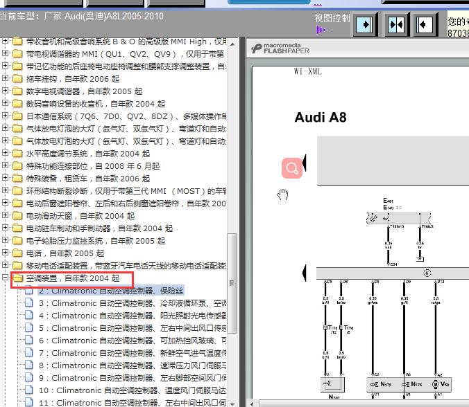Click folder icon for 数字电视调谐器 2005

[17, 91]
